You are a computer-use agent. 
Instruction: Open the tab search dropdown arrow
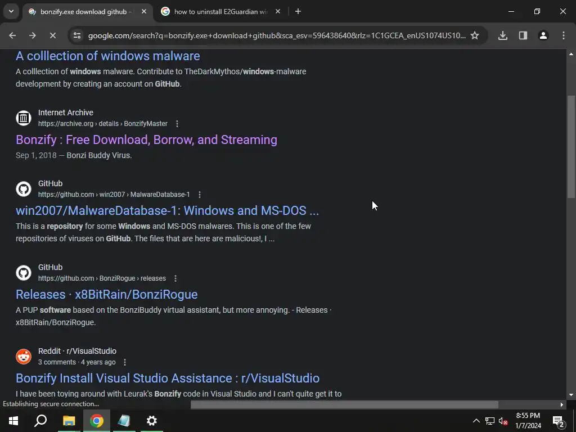point(11,11)
